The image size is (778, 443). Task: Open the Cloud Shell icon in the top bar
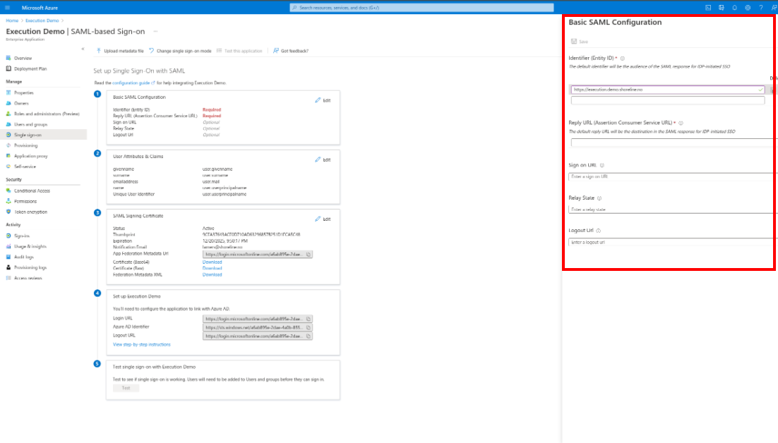point(708,8)
